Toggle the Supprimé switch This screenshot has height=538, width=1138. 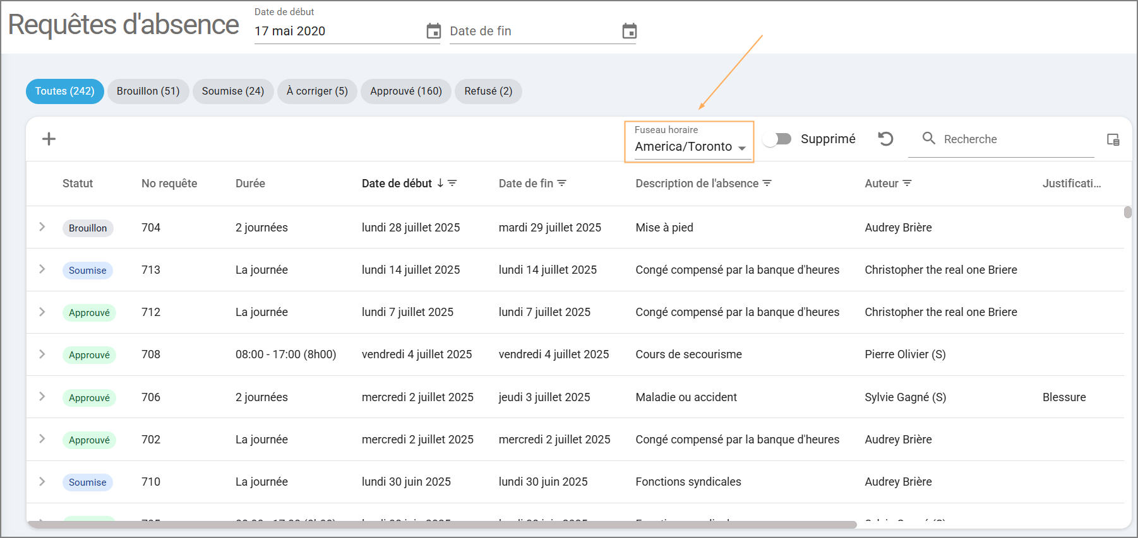tap(777, 139)
